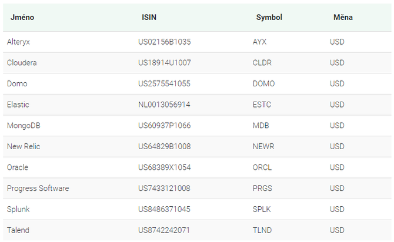Click the Domo ISIN US2575541055
394x242 pixels.
click(x=164, y=83)
